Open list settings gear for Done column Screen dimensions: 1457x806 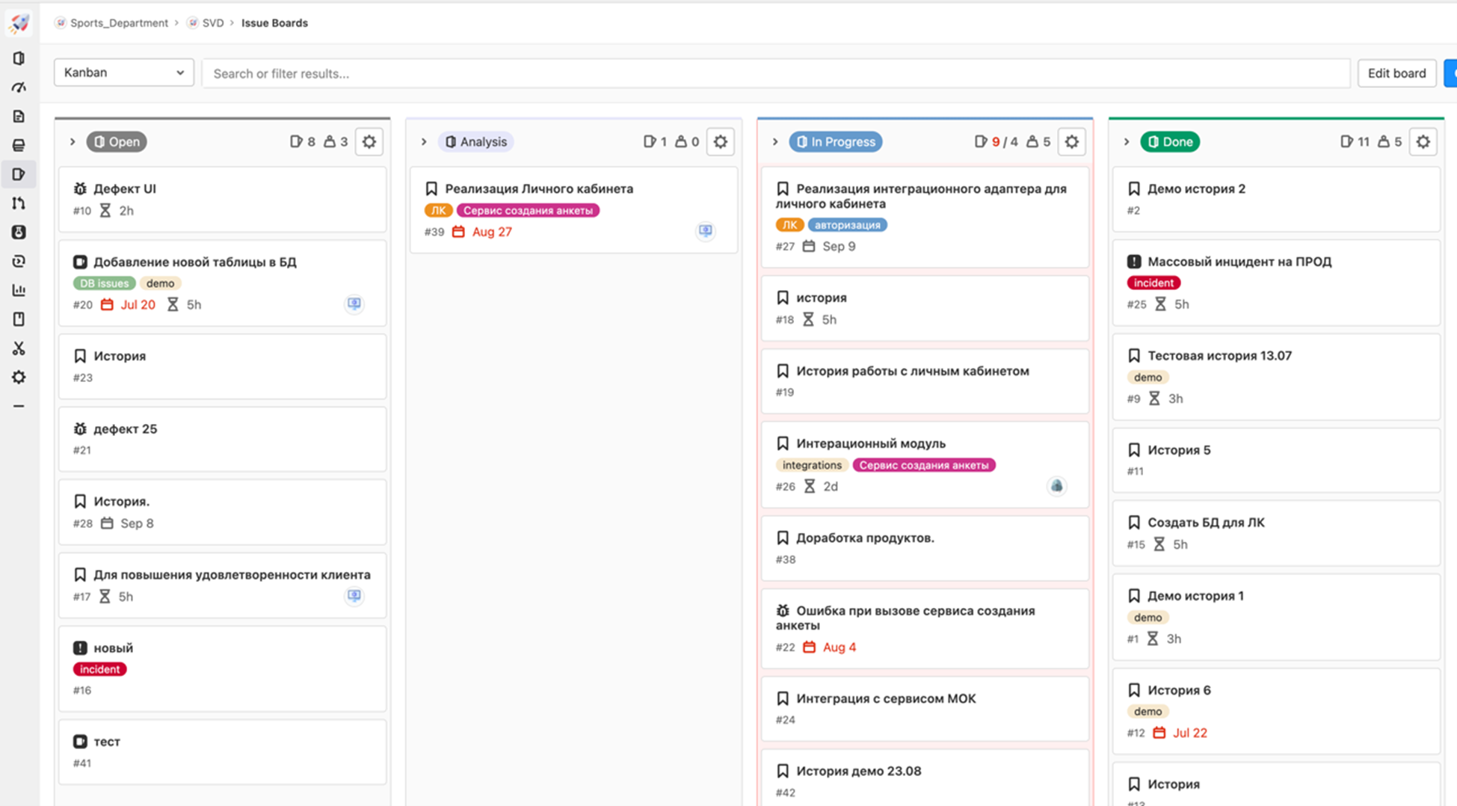1423,142
